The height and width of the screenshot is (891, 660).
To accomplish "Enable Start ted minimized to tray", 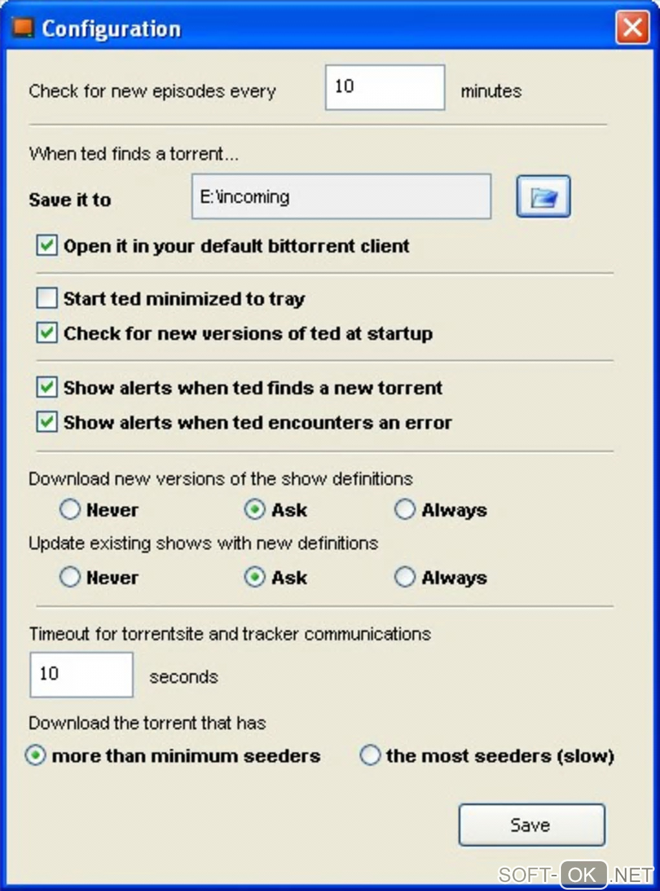I will (47, 298).
